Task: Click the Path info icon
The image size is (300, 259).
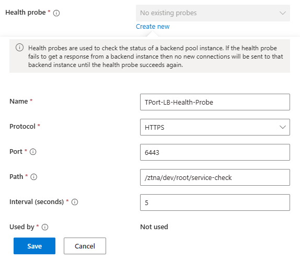Action: coord(33,177)
